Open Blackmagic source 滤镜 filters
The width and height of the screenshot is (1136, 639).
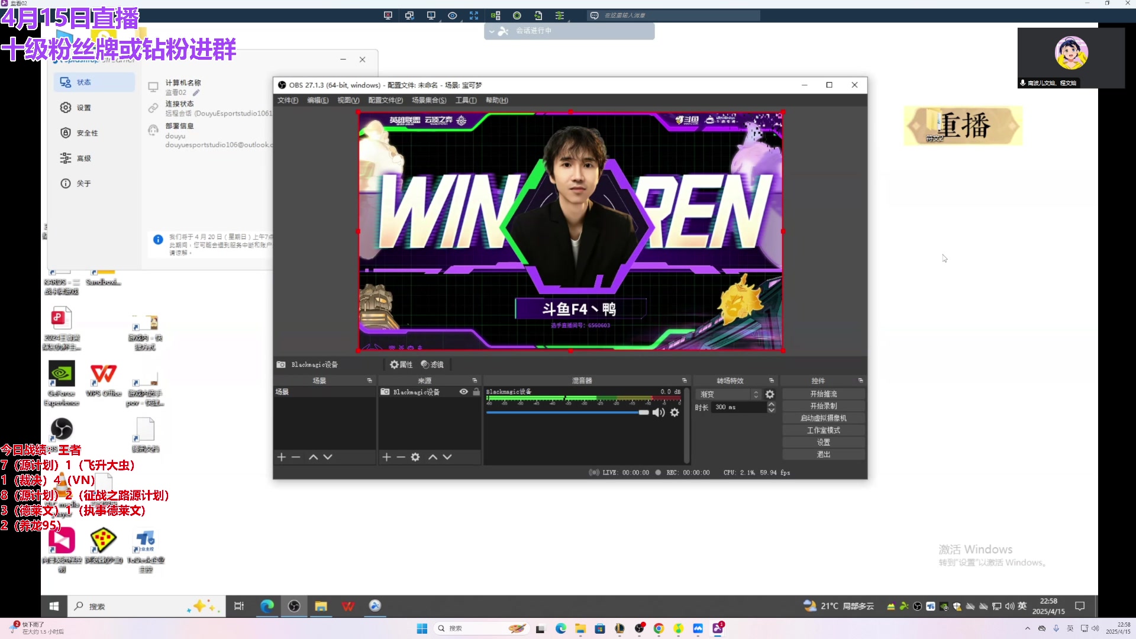[x=432, y=364]
